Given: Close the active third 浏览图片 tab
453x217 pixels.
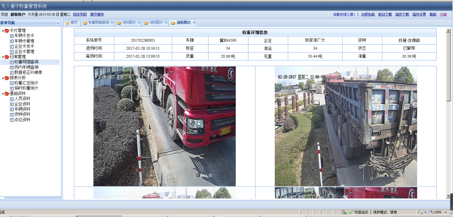Looking at the screenshot, I should [194, 22].
